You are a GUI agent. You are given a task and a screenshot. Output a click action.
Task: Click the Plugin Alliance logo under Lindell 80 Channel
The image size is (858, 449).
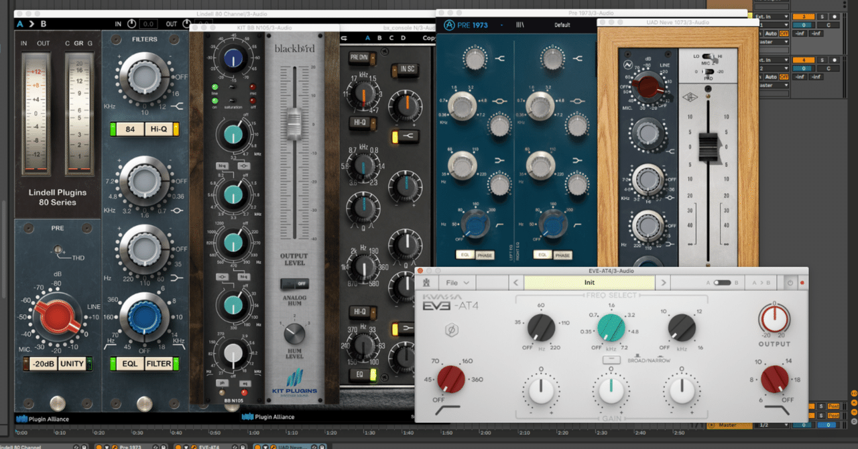(42, 420)
